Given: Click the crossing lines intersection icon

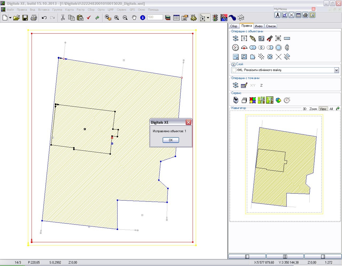Looking at the screenshot, I should click(278, 57).
